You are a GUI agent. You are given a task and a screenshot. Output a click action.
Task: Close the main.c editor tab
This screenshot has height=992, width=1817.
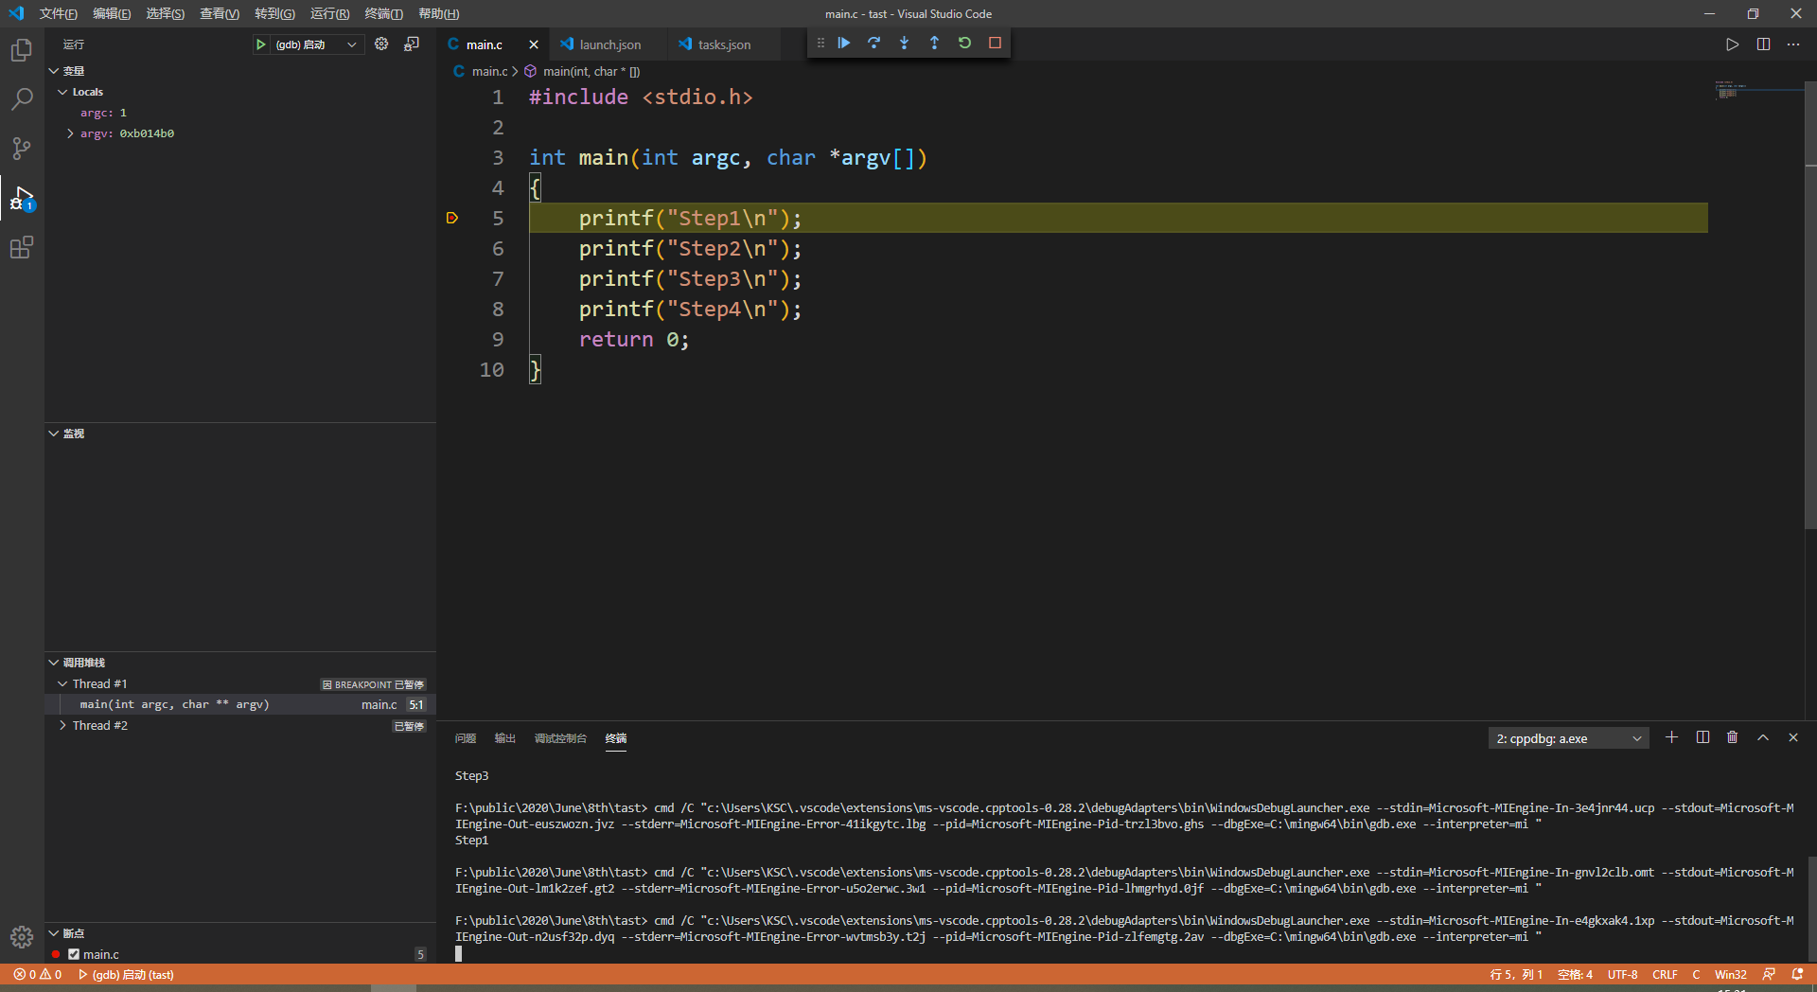(x=534, y=44)
